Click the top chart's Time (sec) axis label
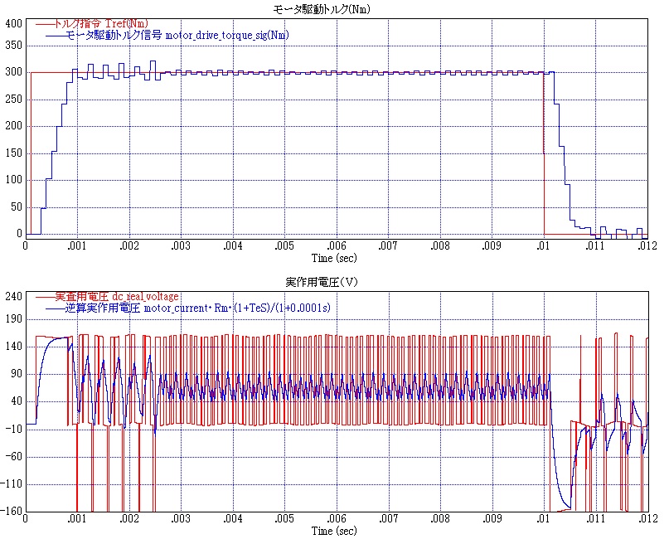Screen dimensions: 669x539 (x=333, y=258)
